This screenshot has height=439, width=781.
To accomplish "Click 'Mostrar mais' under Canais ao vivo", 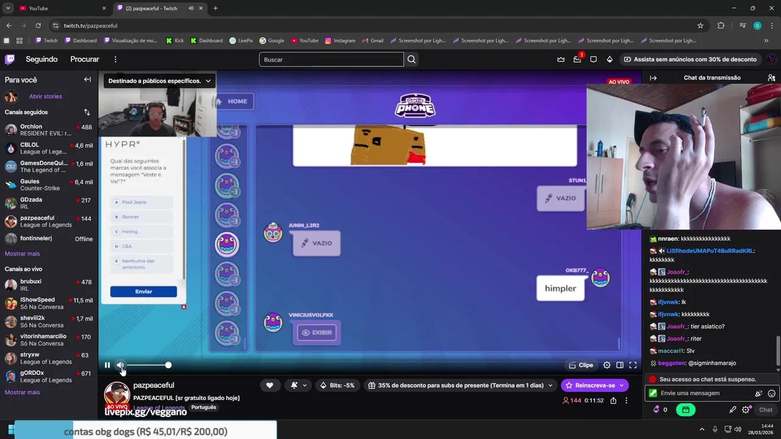I will pyautogui.click(x=22, y=392).
